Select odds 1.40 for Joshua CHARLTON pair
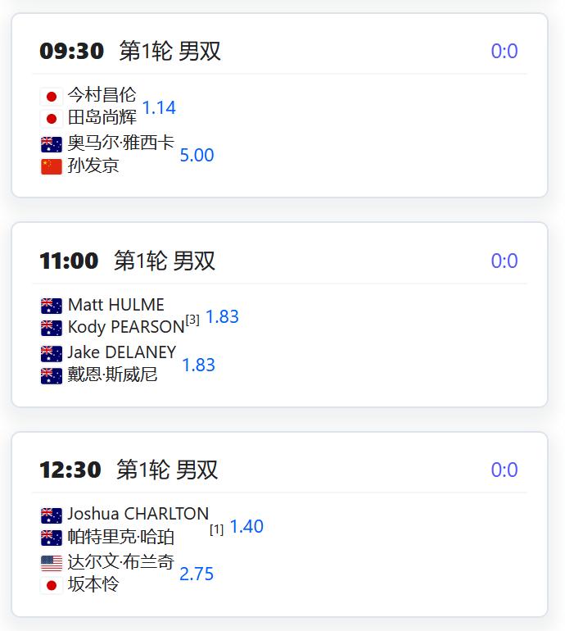 tap(246, 526)
